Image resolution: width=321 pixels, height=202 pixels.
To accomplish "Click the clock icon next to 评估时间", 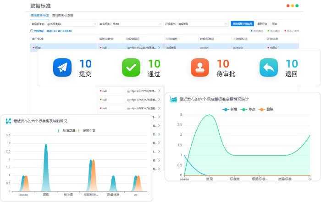I will (x=32, y=31).
